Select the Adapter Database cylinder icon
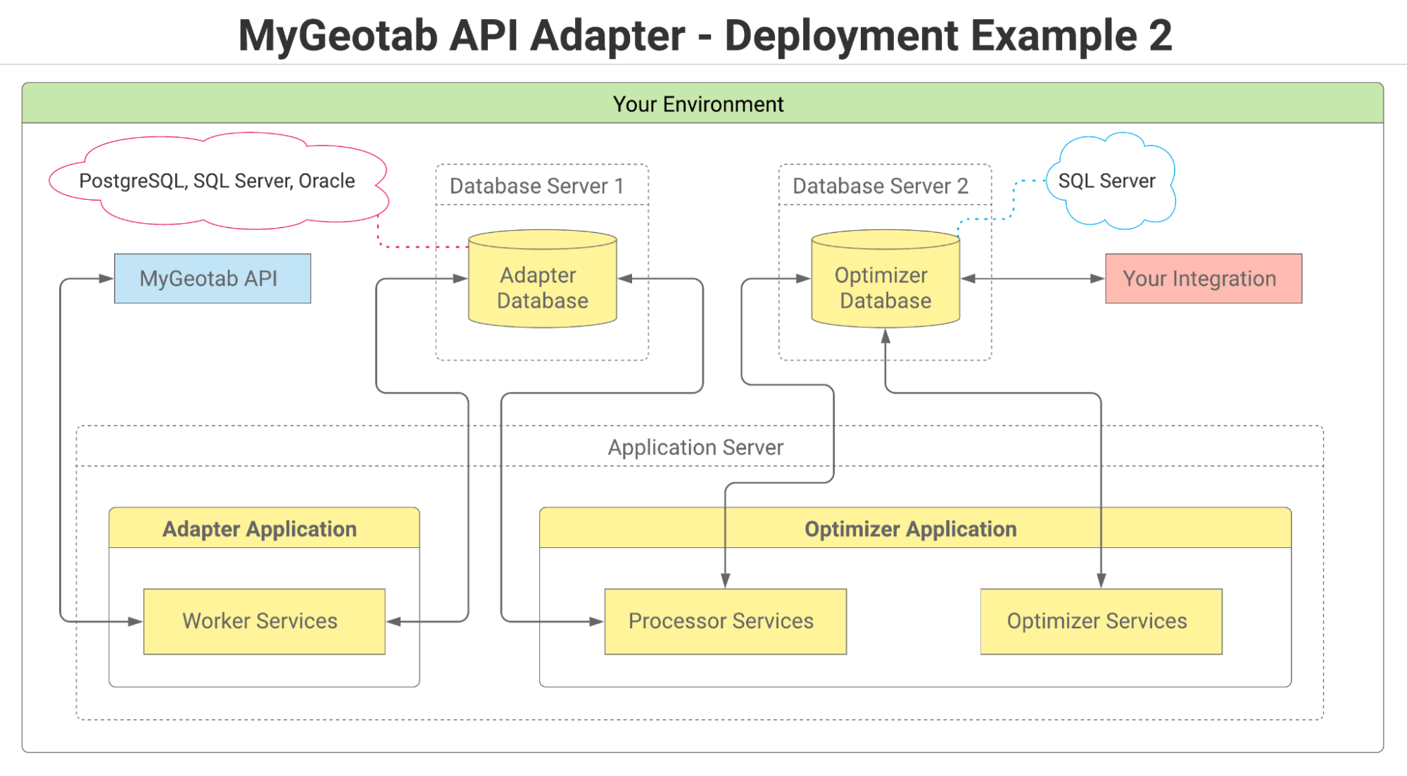The height and width of the screenshot is (776, 1407). point(542,280)
